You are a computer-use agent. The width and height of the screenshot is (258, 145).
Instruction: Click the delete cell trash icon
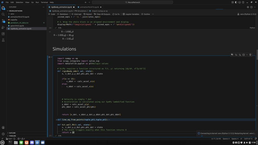pos(250,55)
